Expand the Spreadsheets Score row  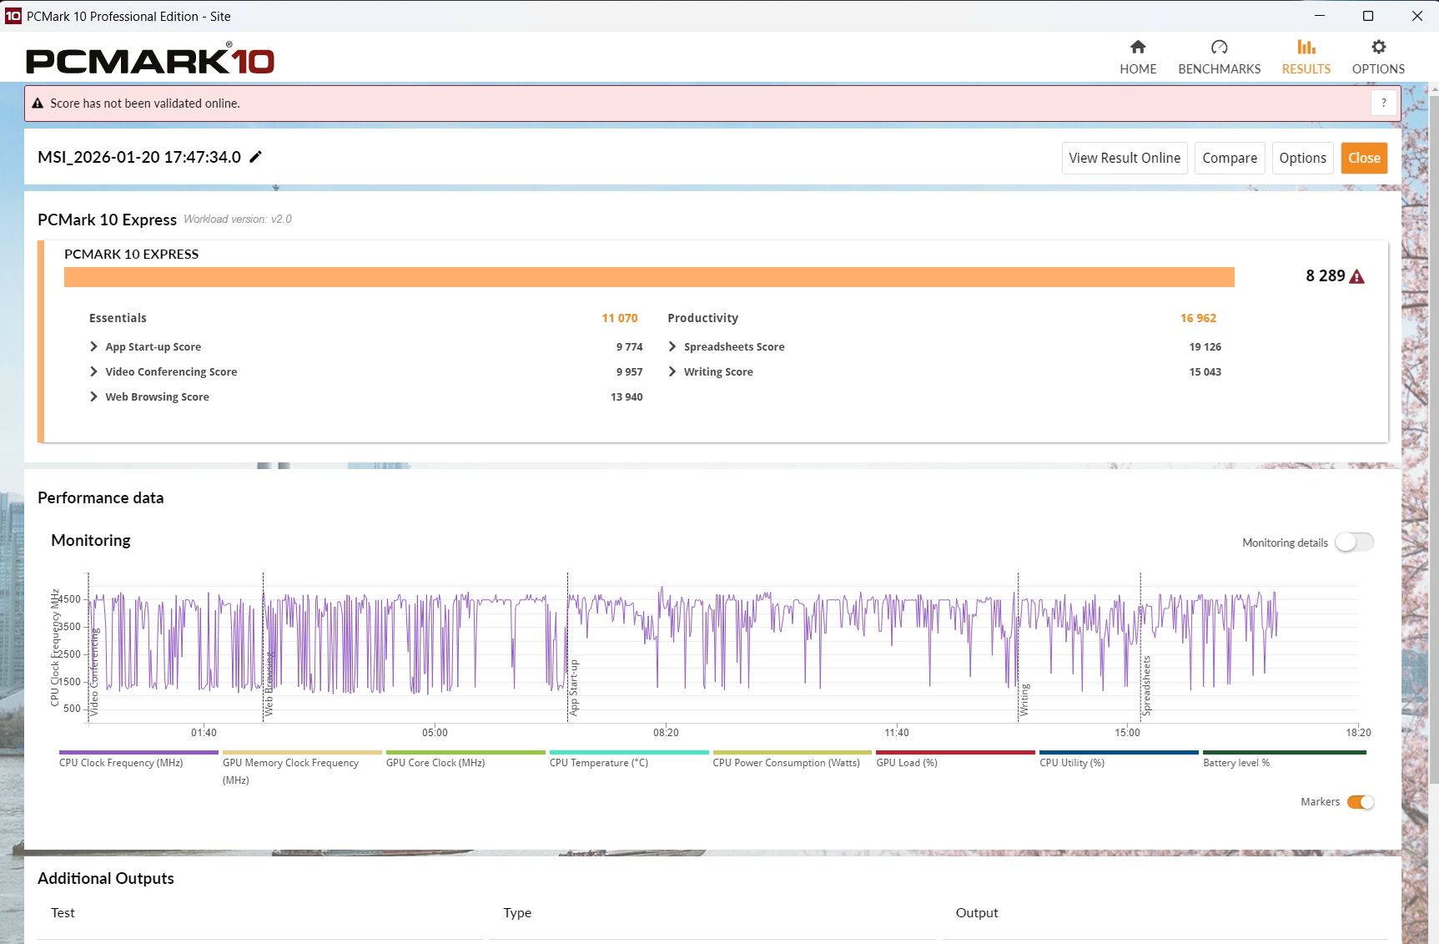coord(672,347)
